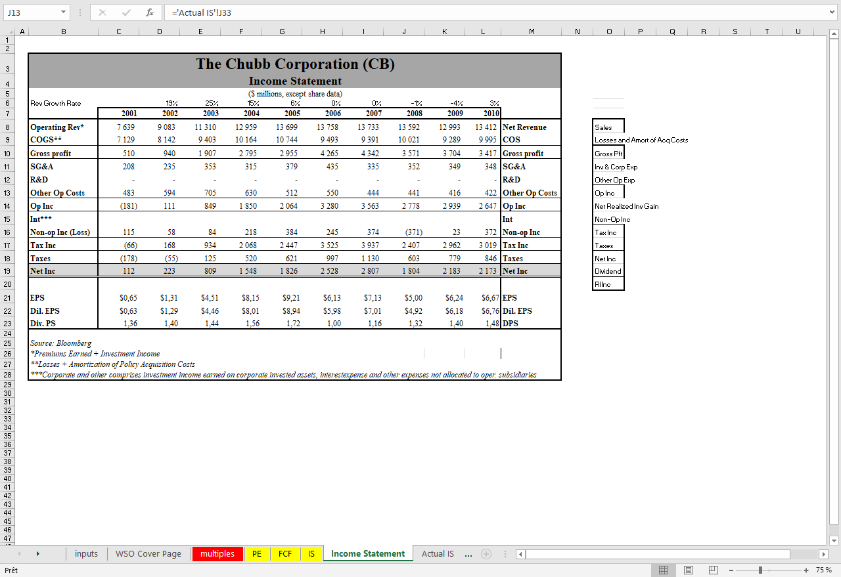Switch to Normal view icon
841x577 pixels.
pos(664,570)
